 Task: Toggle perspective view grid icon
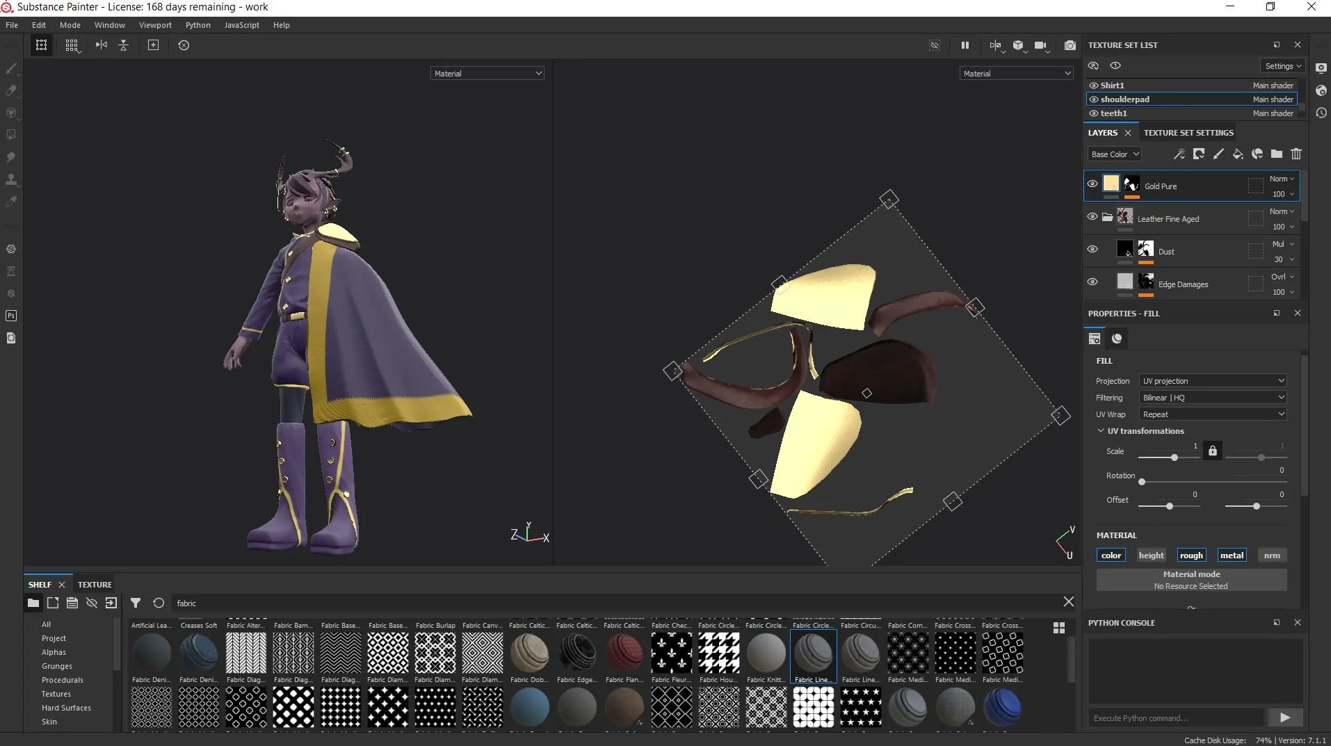point(72,45)
